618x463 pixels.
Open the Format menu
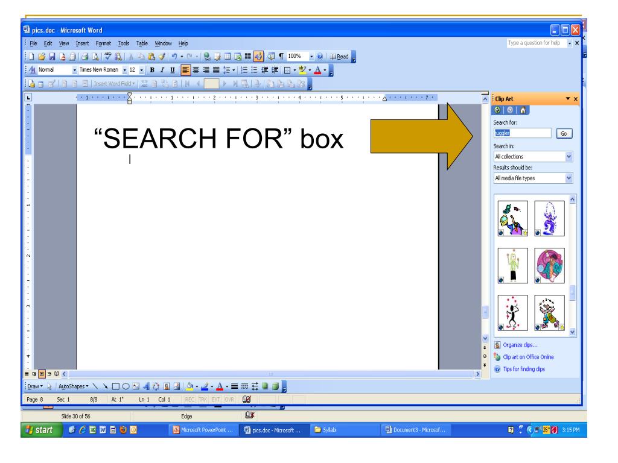[x=103, y=43]
